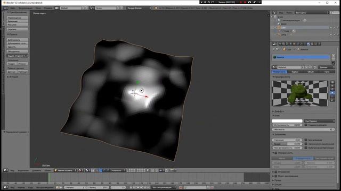This screenshot has width=341, height=191.
Task: Click the recording toolbar pencil icon
Action: coord(255,2)
